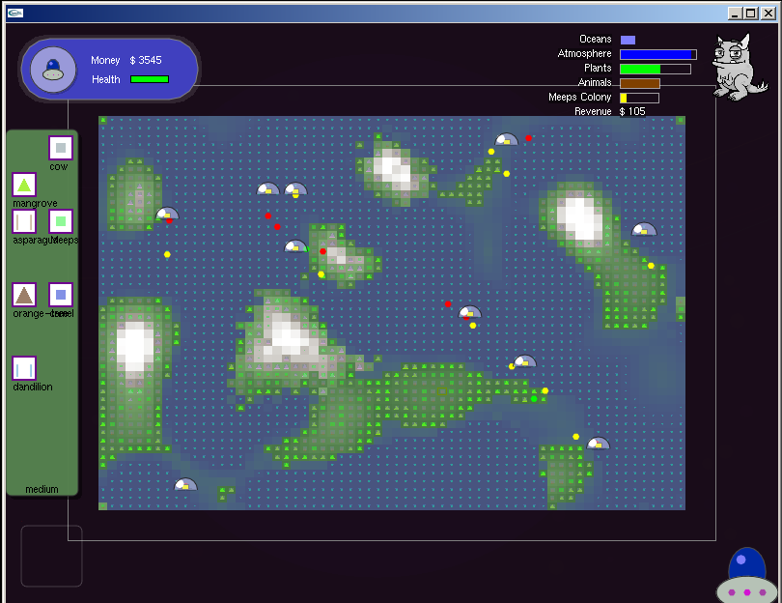Screen dimensions: 782x603
Task: Click the Oceans color swatch
Action: pos(628,39)
